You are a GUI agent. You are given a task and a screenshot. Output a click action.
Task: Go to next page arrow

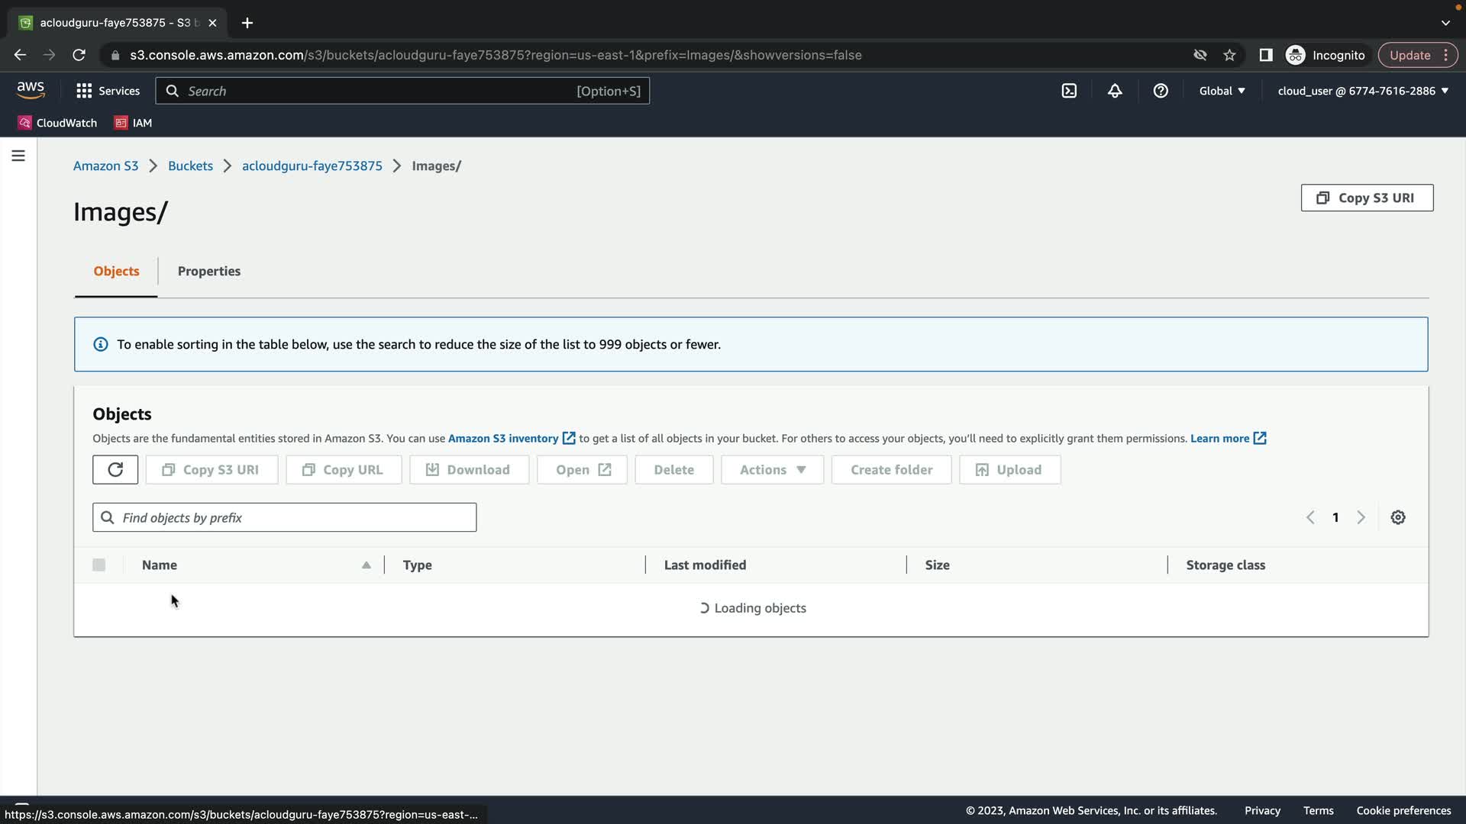click(1361, 517)
